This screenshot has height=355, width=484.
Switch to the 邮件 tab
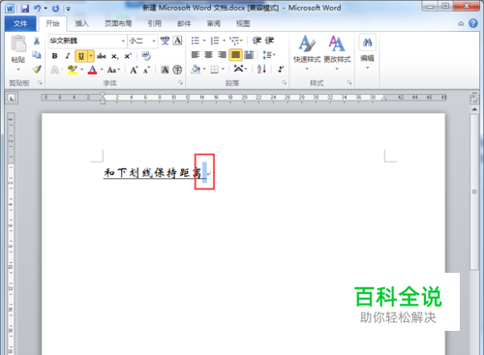pos(184,23)
